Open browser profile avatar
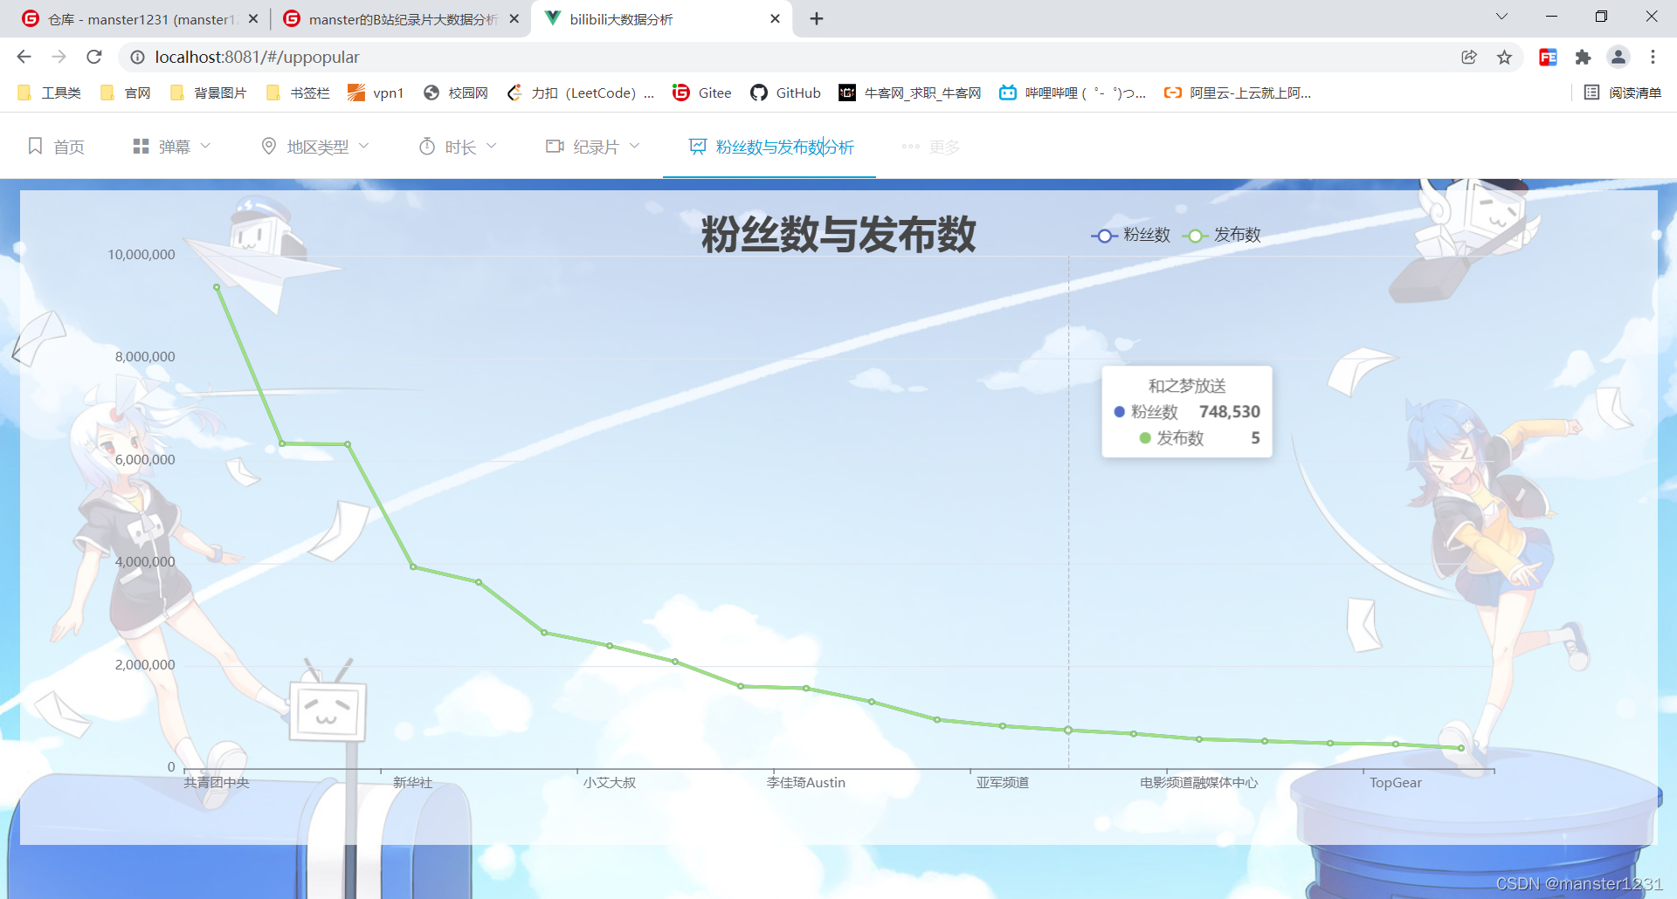 click(1618, 57)
